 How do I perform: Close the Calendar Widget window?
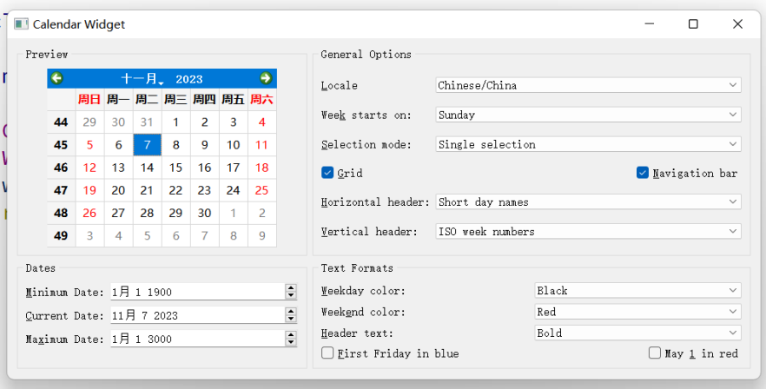tap(737, 24)
